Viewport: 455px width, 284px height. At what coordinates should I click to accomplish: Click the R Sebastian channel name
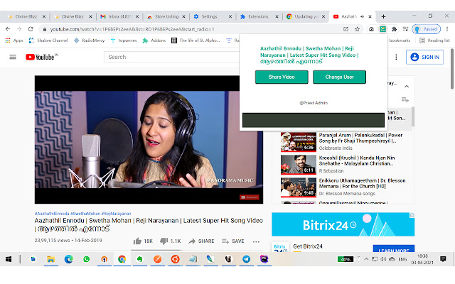(331, 171)
